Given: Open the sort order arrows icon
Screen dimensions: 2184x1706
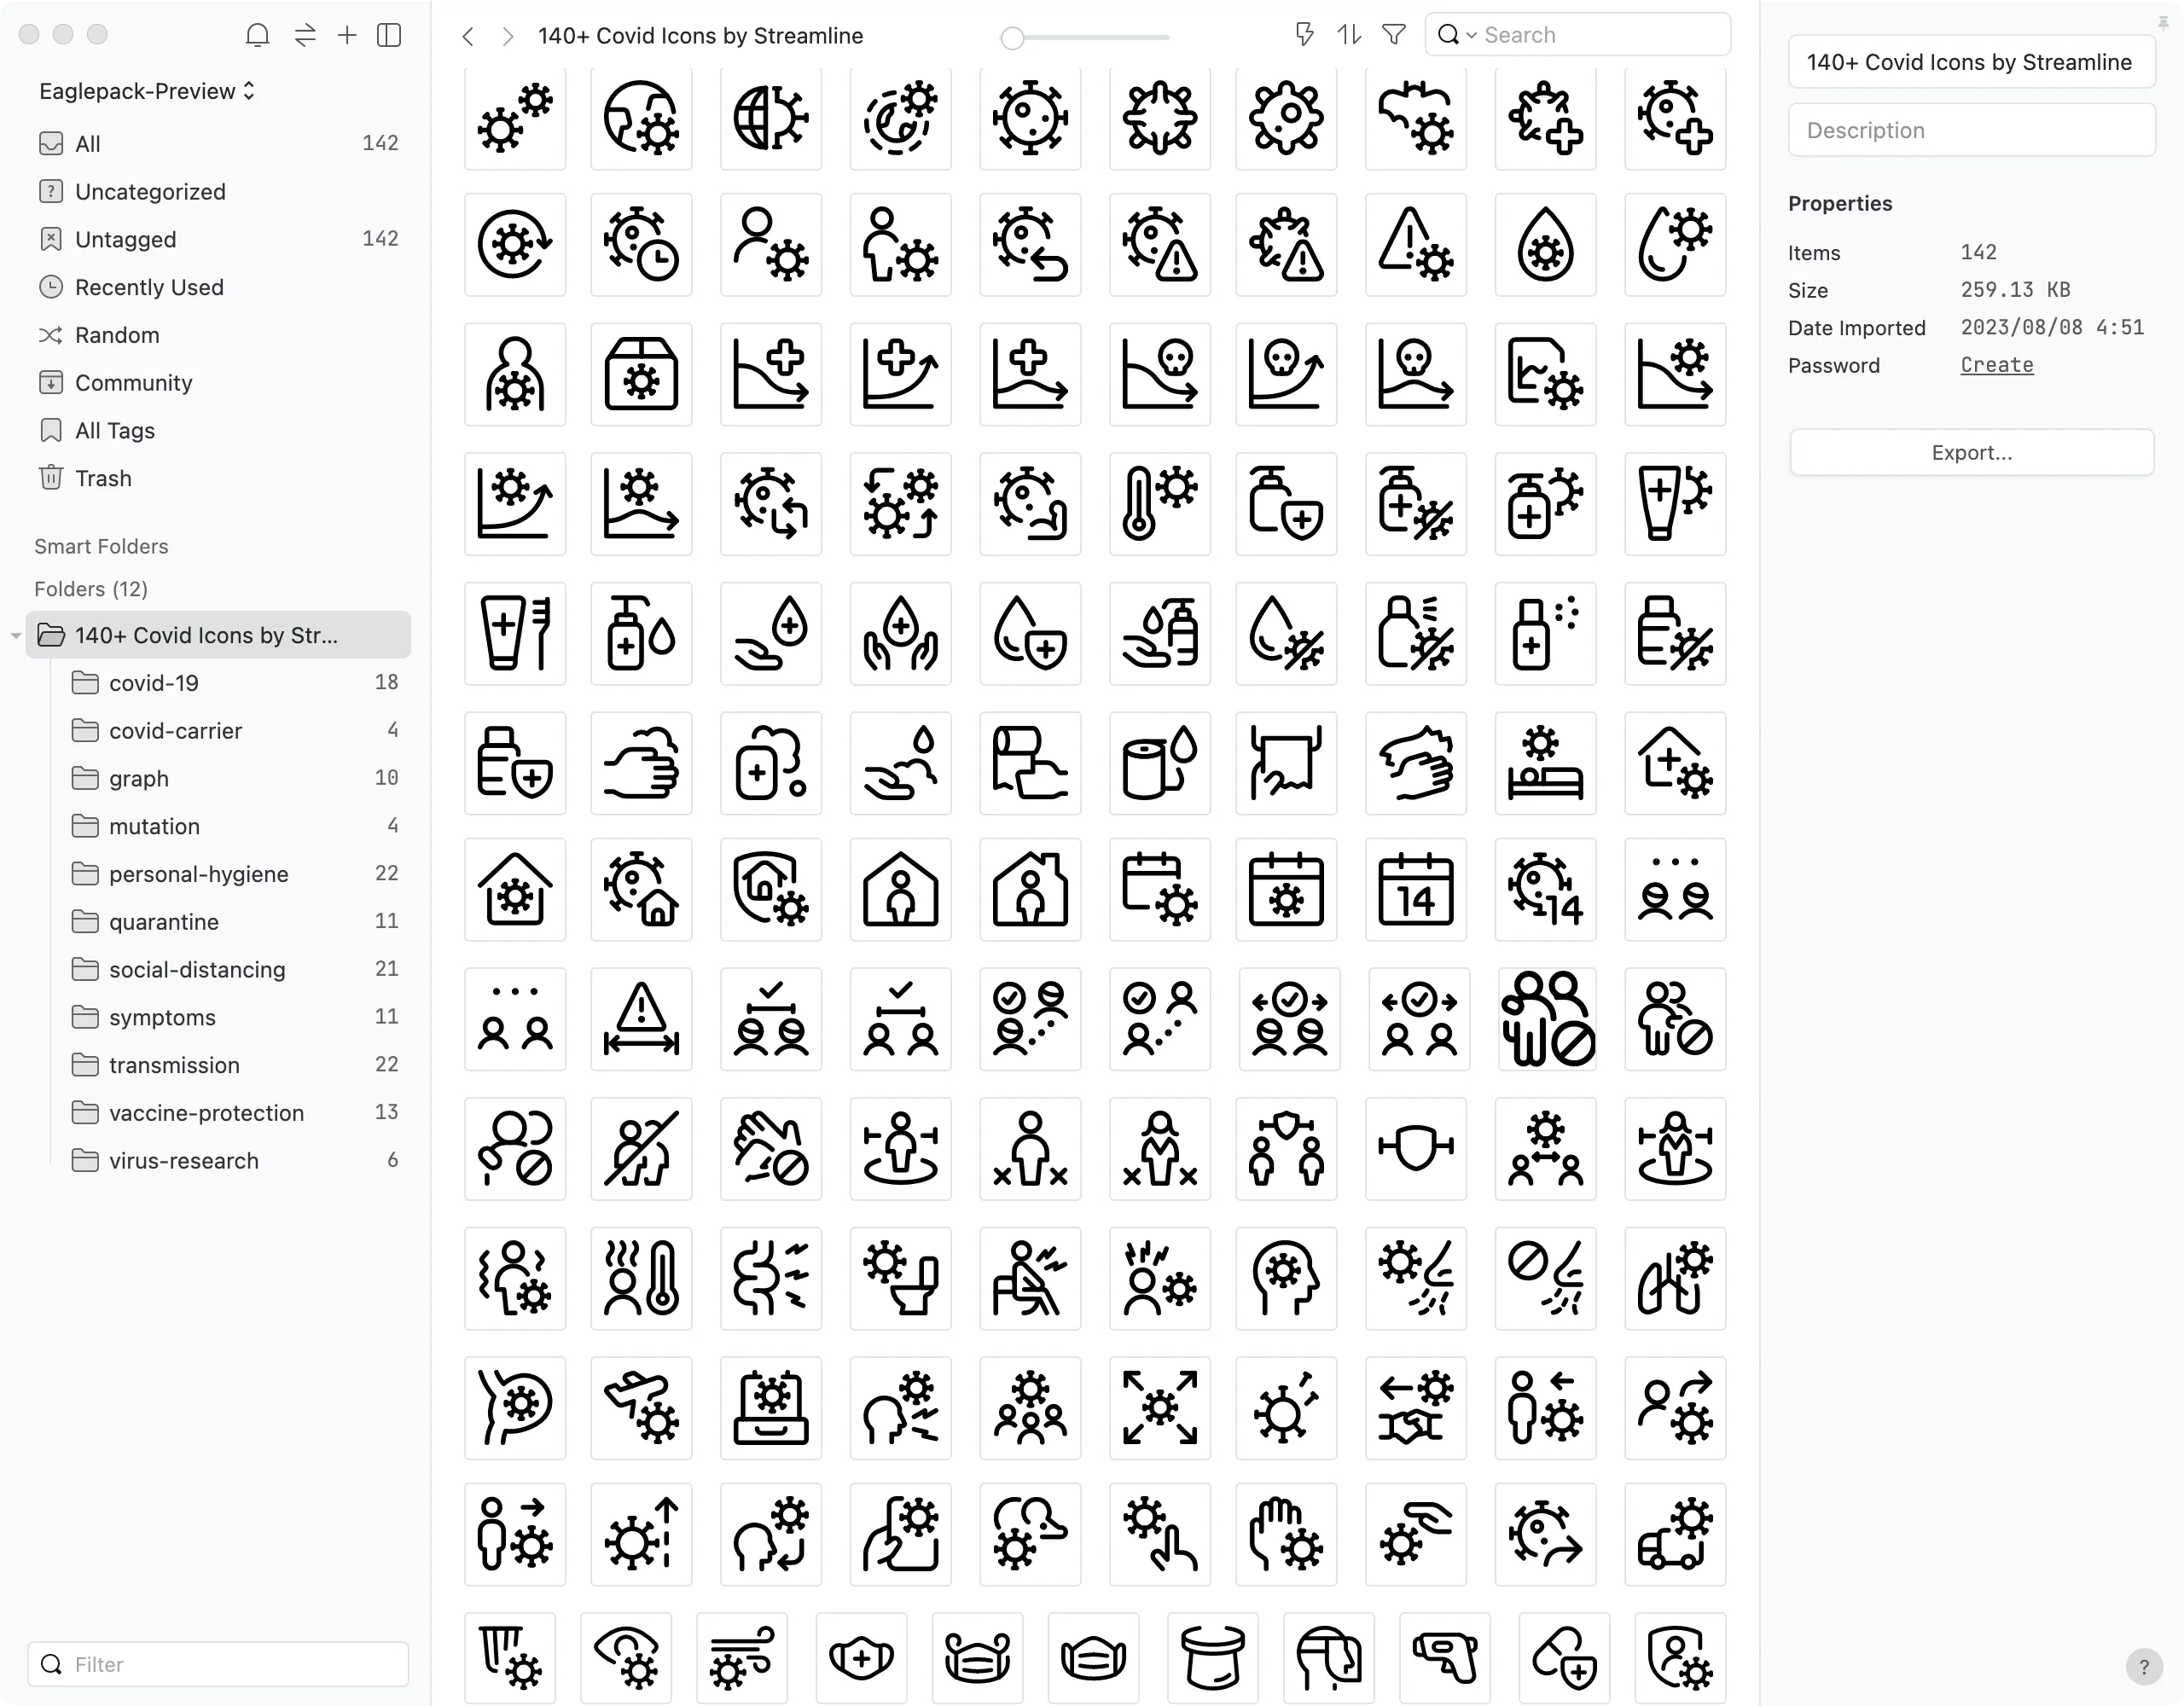Looking at the screenshot, I should [1349, 35].
